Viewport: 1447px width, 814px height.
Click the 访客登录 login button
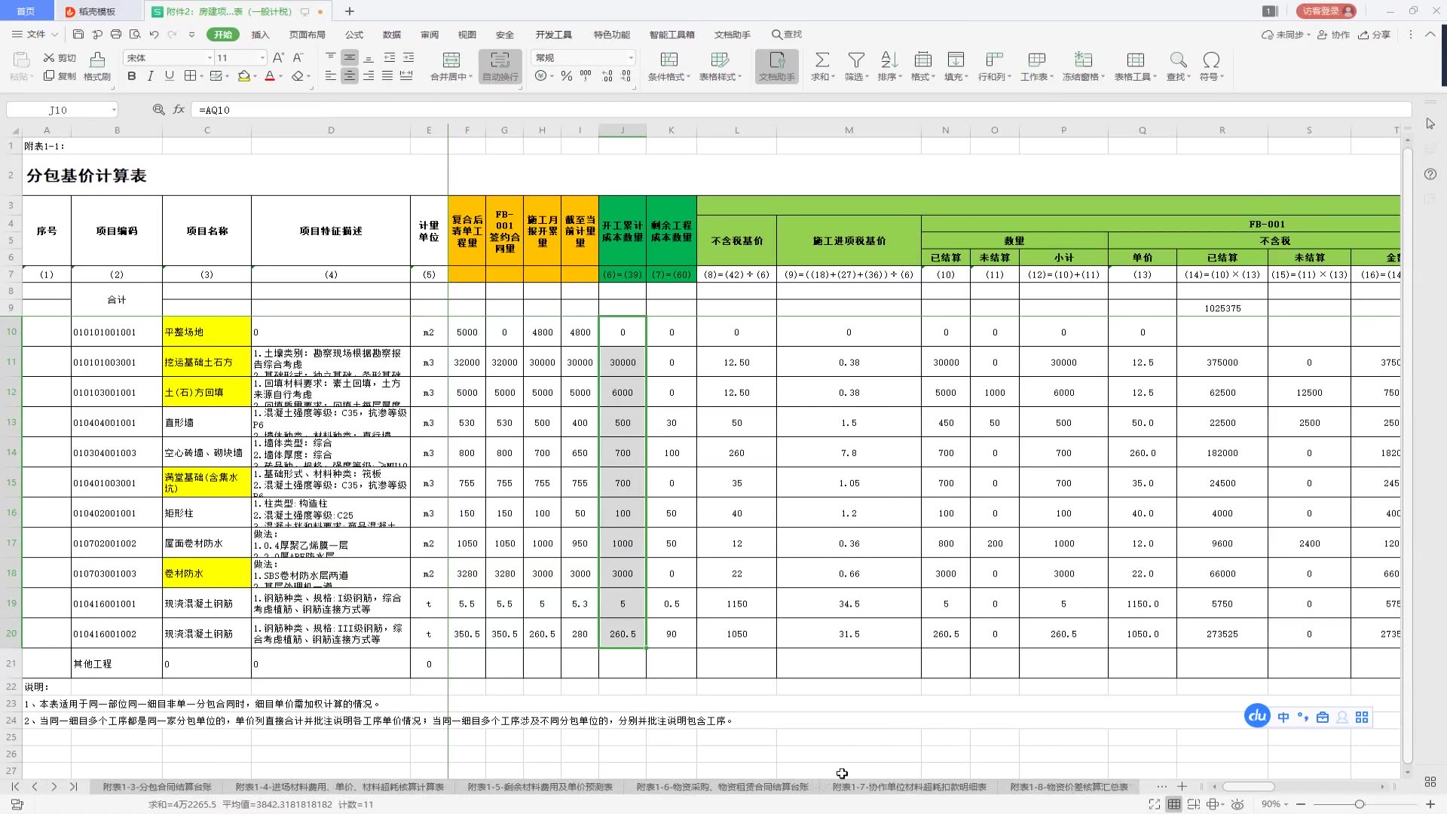(1326, 11)
